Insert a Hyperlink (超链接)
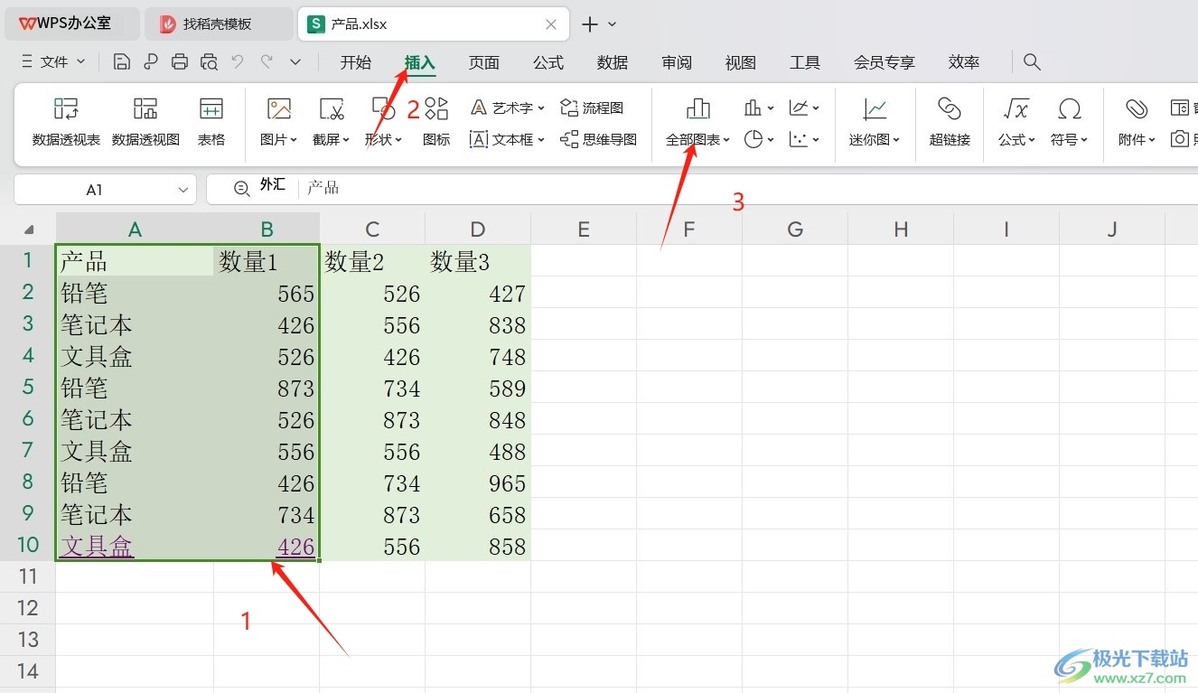1198x693 pixels. click(950, 122)
